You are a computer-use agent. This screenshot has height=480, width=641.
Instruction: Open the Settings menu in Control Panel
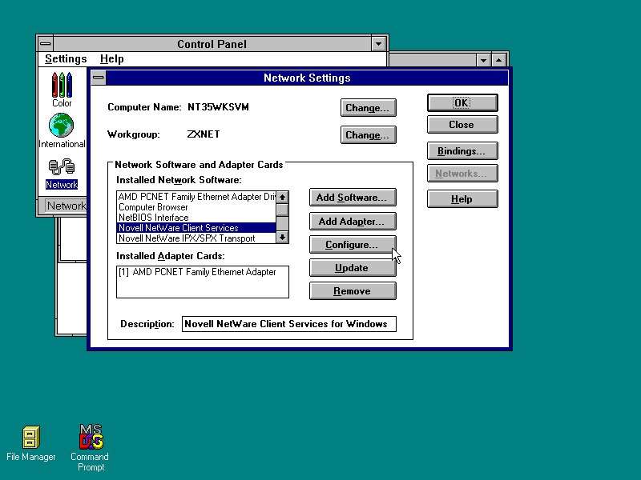click(x=66, y=58)
